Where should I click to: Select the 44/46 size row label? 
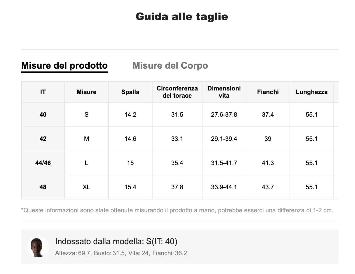pyautogui.click(x=43, y=163)
